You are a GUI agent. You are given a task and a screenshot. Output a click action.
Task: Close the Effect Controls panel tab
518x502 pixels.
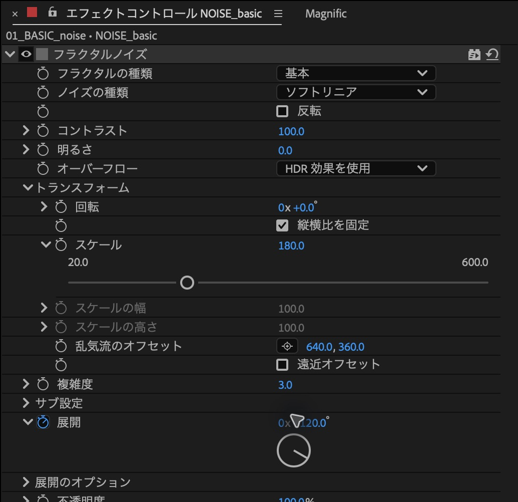15,14
